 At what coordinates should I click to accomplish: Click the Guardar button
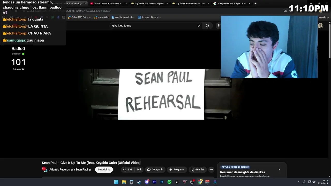coord(198,169)
